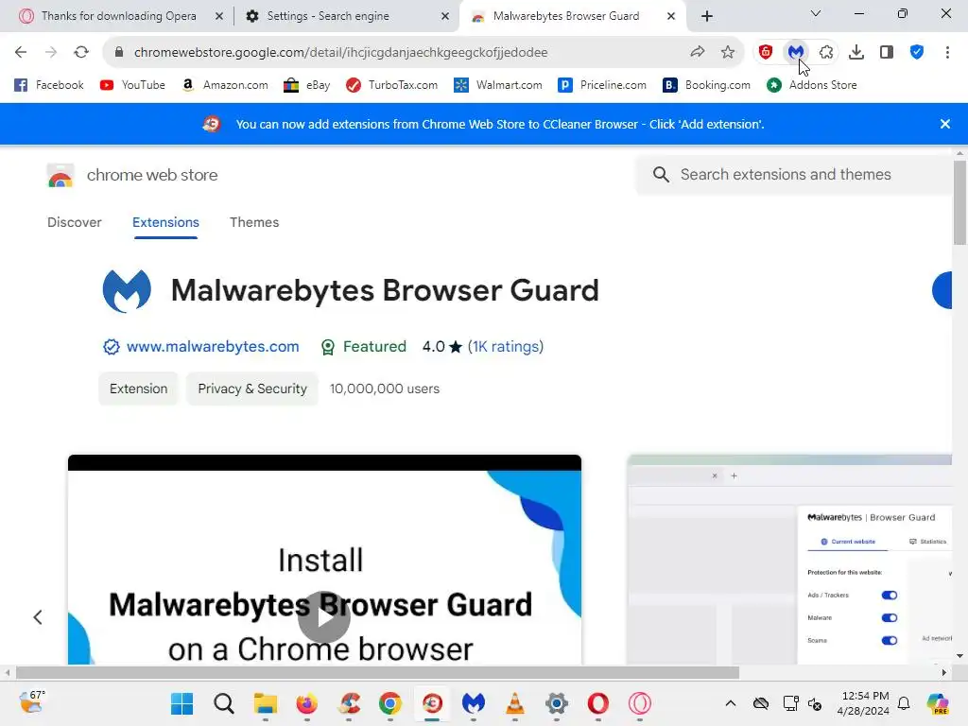Reload the current page
Screen dimensions: 968x726
(81, 53)
